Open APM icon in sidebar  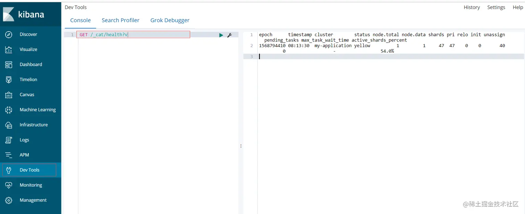coord(9,155)
